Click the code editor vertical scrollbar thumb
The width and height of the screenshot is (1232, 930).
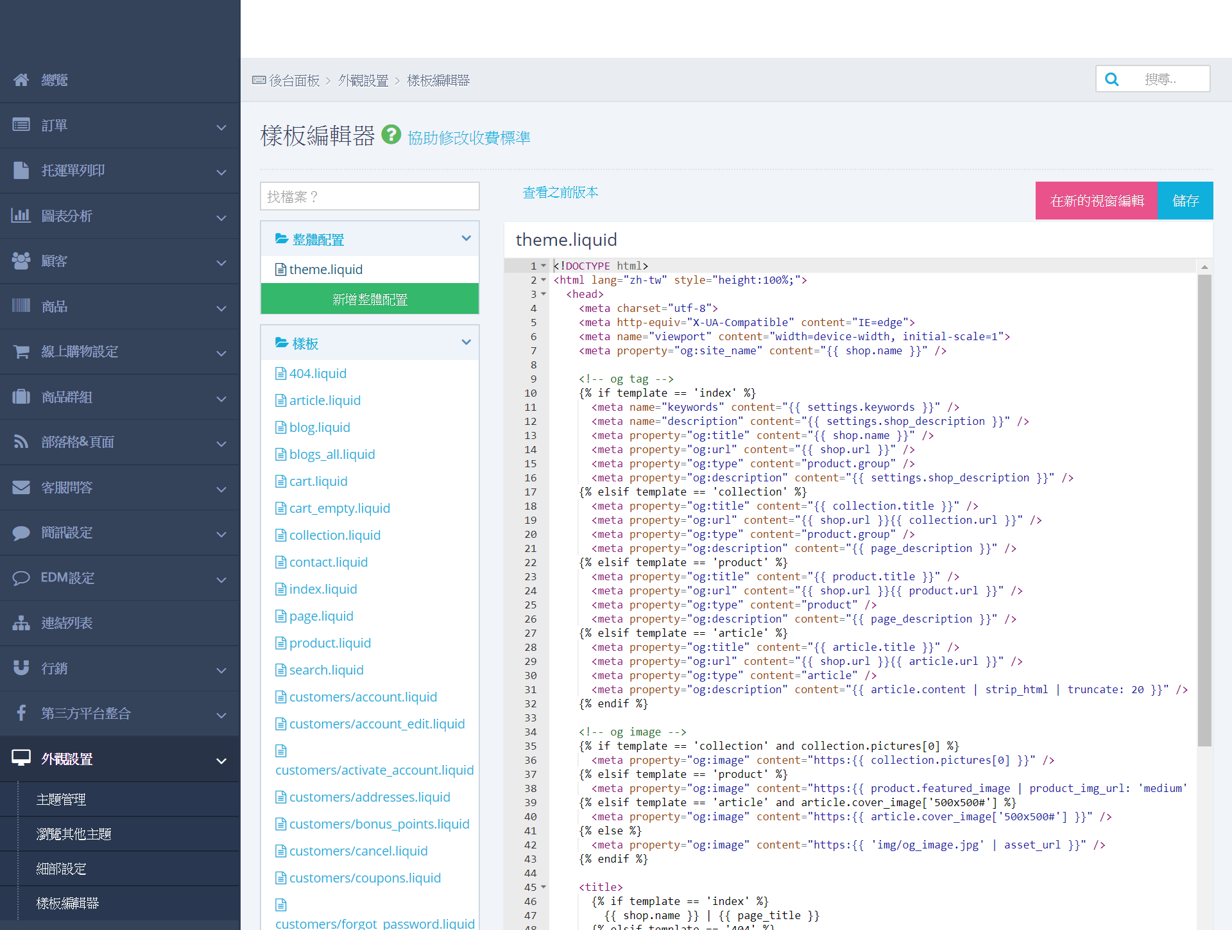tap(1204, 510)
